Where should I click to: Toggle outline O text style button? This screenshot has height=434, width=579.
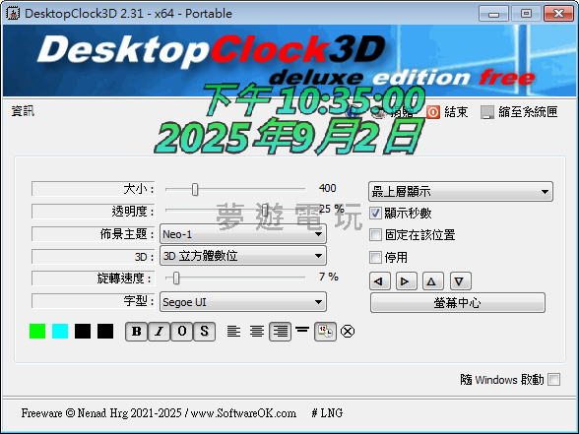[181, 332]
